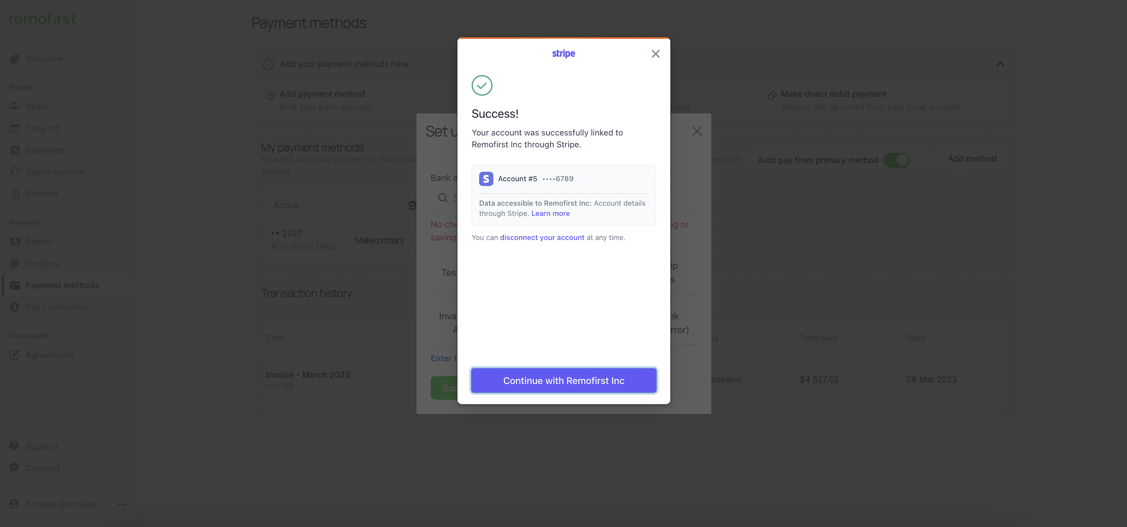The image size is (1127, 527).
Task: Click the Add method button
Action: pos(972,159)
